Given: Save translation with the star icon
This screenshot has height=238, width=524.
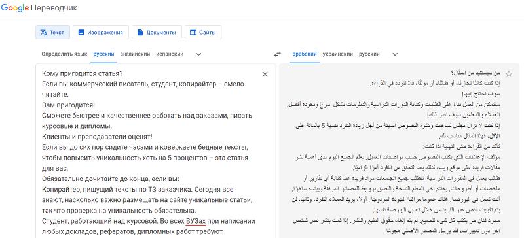Looking at the screenshot, I should click(x=509, y=74).
